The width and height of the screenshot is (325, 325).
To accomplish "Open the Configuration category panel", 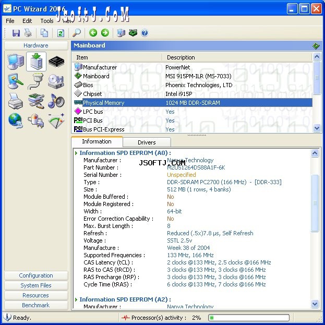I will 36,275.
